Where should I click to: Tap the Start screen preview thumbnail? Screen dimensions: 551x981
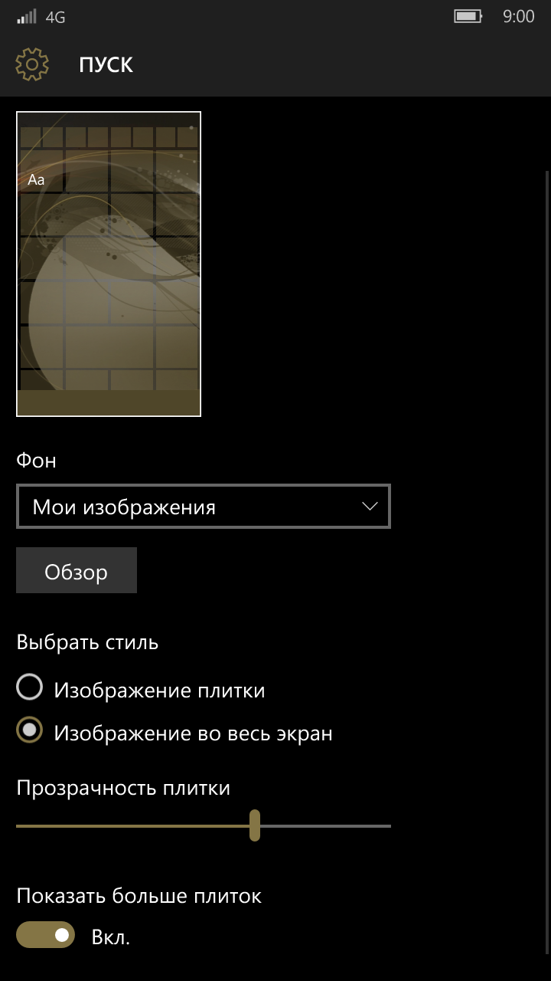coord(109,264)
